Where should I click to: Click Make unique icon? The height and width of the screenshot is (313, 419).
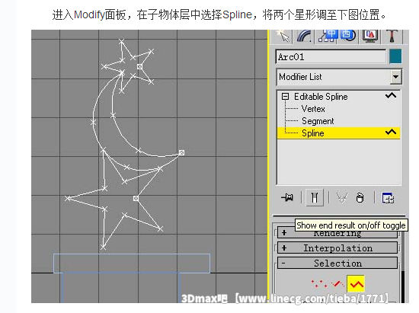[x=342, y=198]
